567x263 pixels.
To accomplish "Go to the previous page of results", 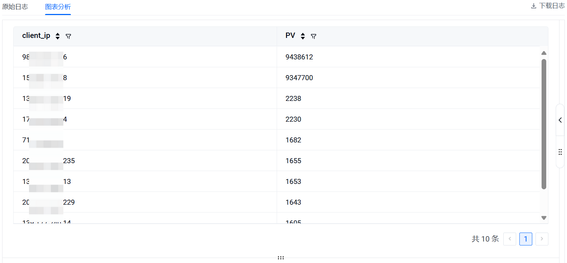I will (x=509, y=239).
